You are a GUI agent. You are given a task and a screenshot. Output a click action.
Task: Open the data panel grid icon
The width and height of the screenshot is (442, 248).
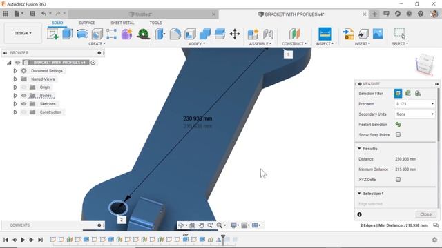coord(6,14)
